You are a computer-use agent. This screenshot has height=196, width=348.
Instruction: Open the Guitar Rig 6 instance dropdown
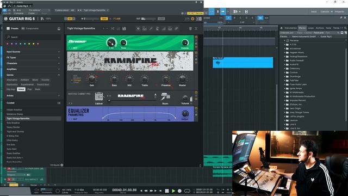(23, 6)
